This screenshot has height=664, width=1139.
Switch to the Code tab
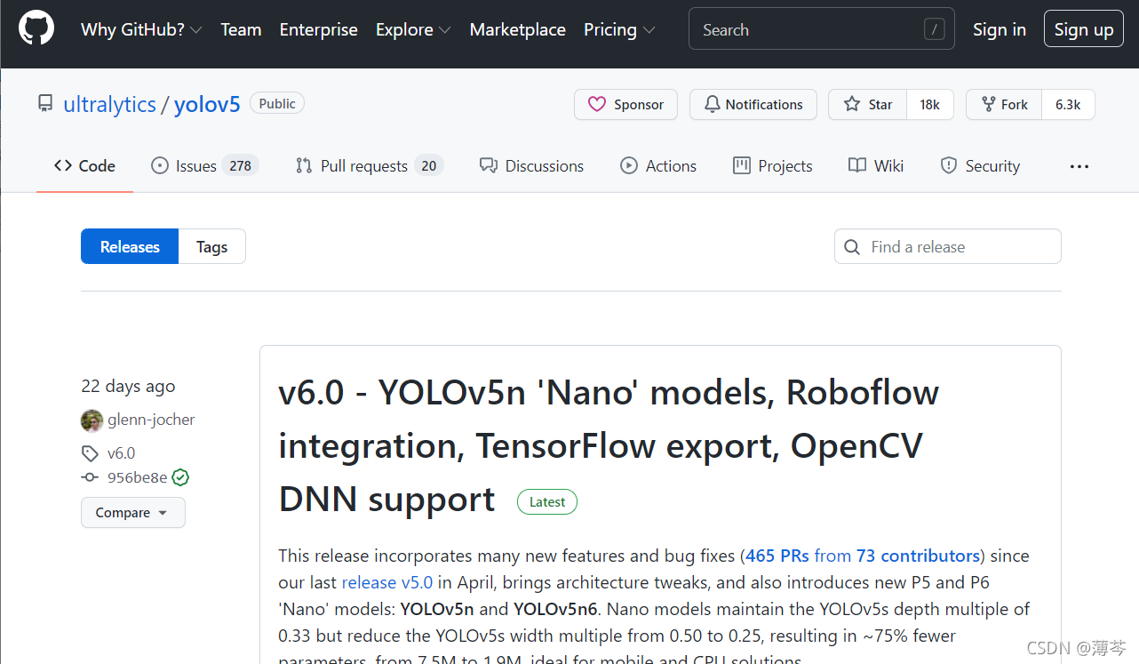[x=84, y=166]
